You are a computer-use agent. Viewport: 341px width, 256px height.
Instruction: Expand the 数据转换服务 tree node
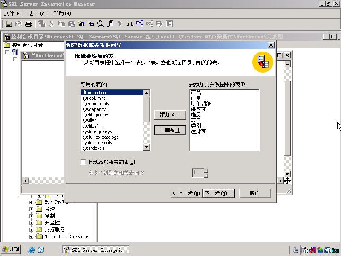tap(31, 202)
